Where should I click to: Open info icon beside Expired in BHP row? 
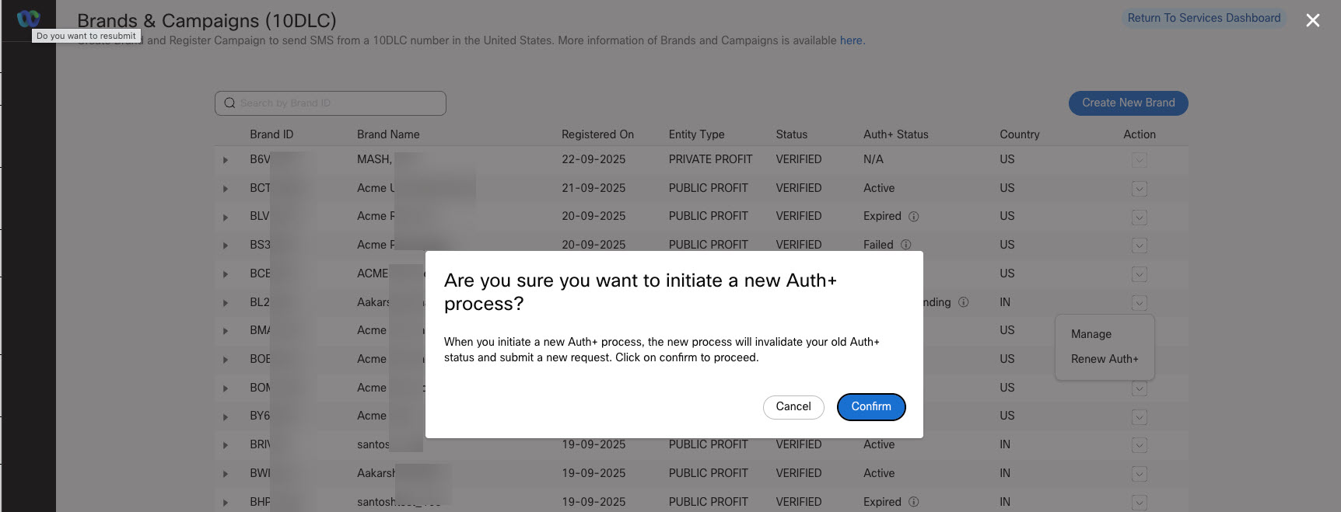(914, 502)
